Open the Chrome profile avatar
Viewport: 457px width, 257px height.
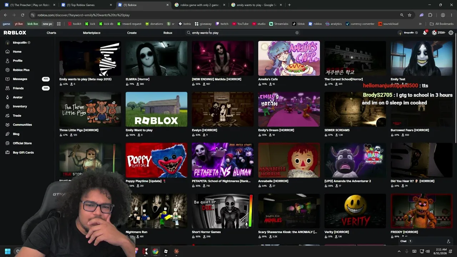pyautogui.click(x=443, y=15)
